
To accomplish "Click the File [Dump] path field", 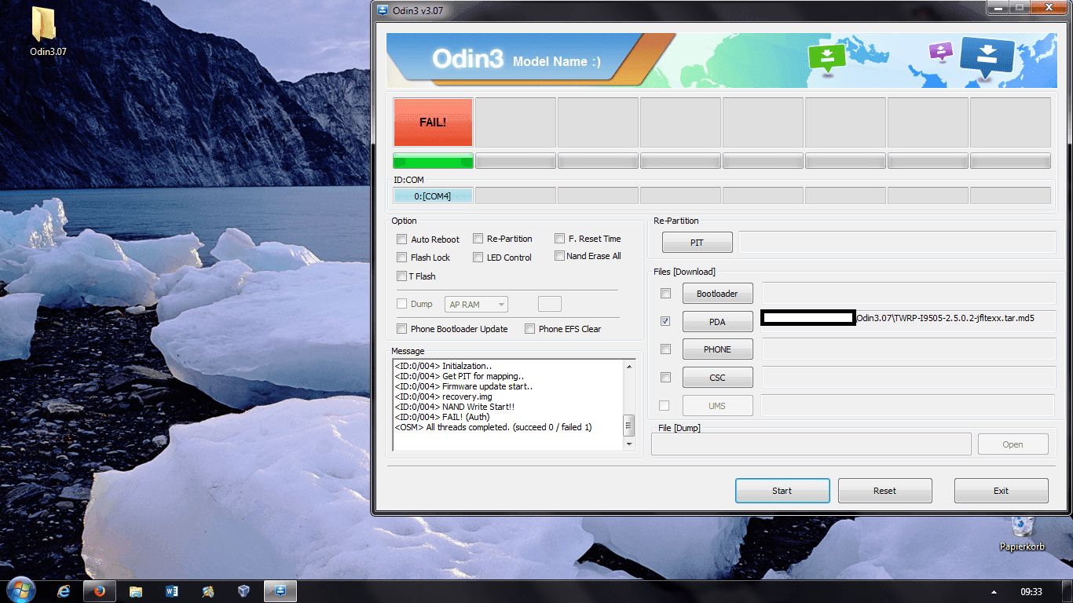I will (811, 444).
